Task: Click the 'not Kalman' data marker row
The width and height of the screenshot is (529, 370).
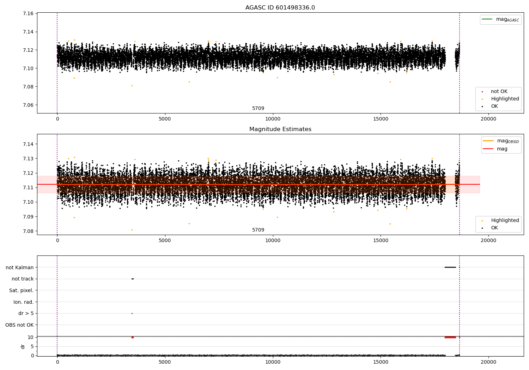Action: (x=450, y=267)
